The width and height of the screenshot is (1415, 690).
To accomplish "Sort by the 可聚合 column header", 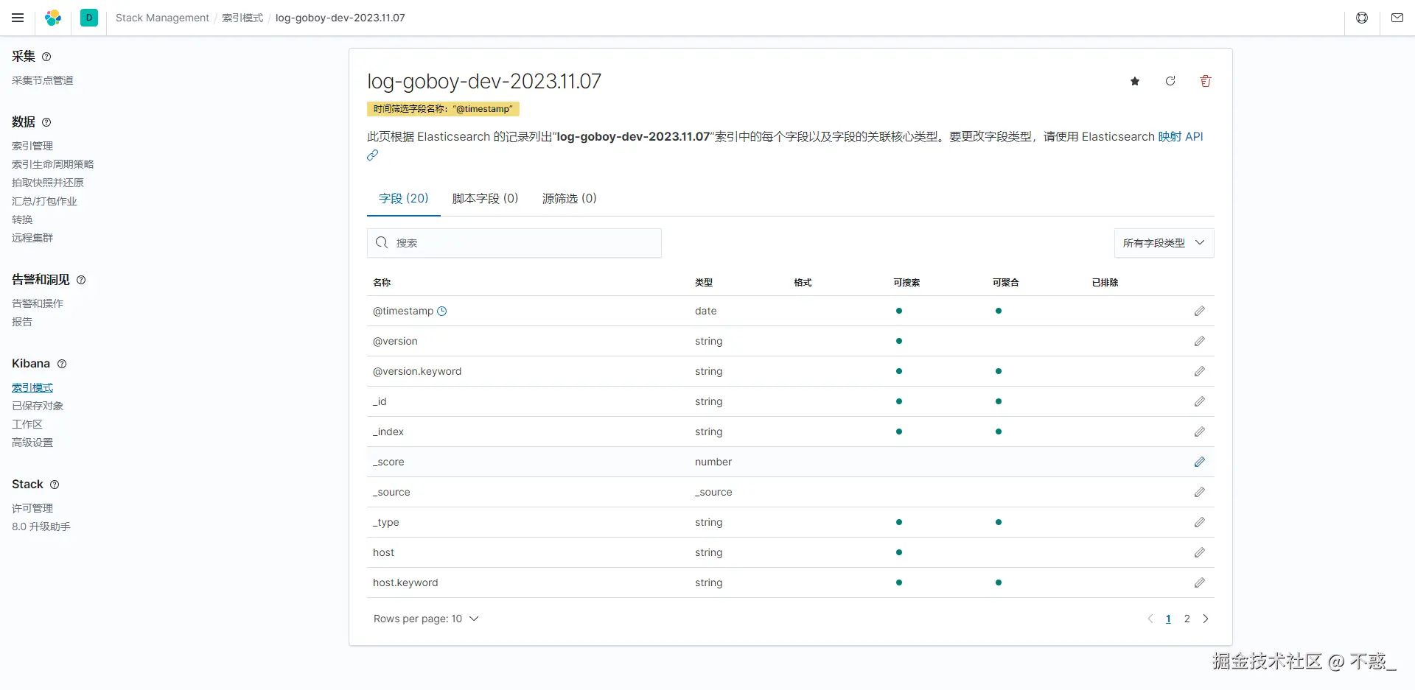I will pyautogui.click(x=1006, y=283).
